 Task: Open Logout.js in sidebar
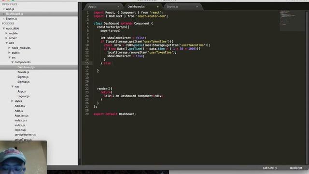click(24, 96)
